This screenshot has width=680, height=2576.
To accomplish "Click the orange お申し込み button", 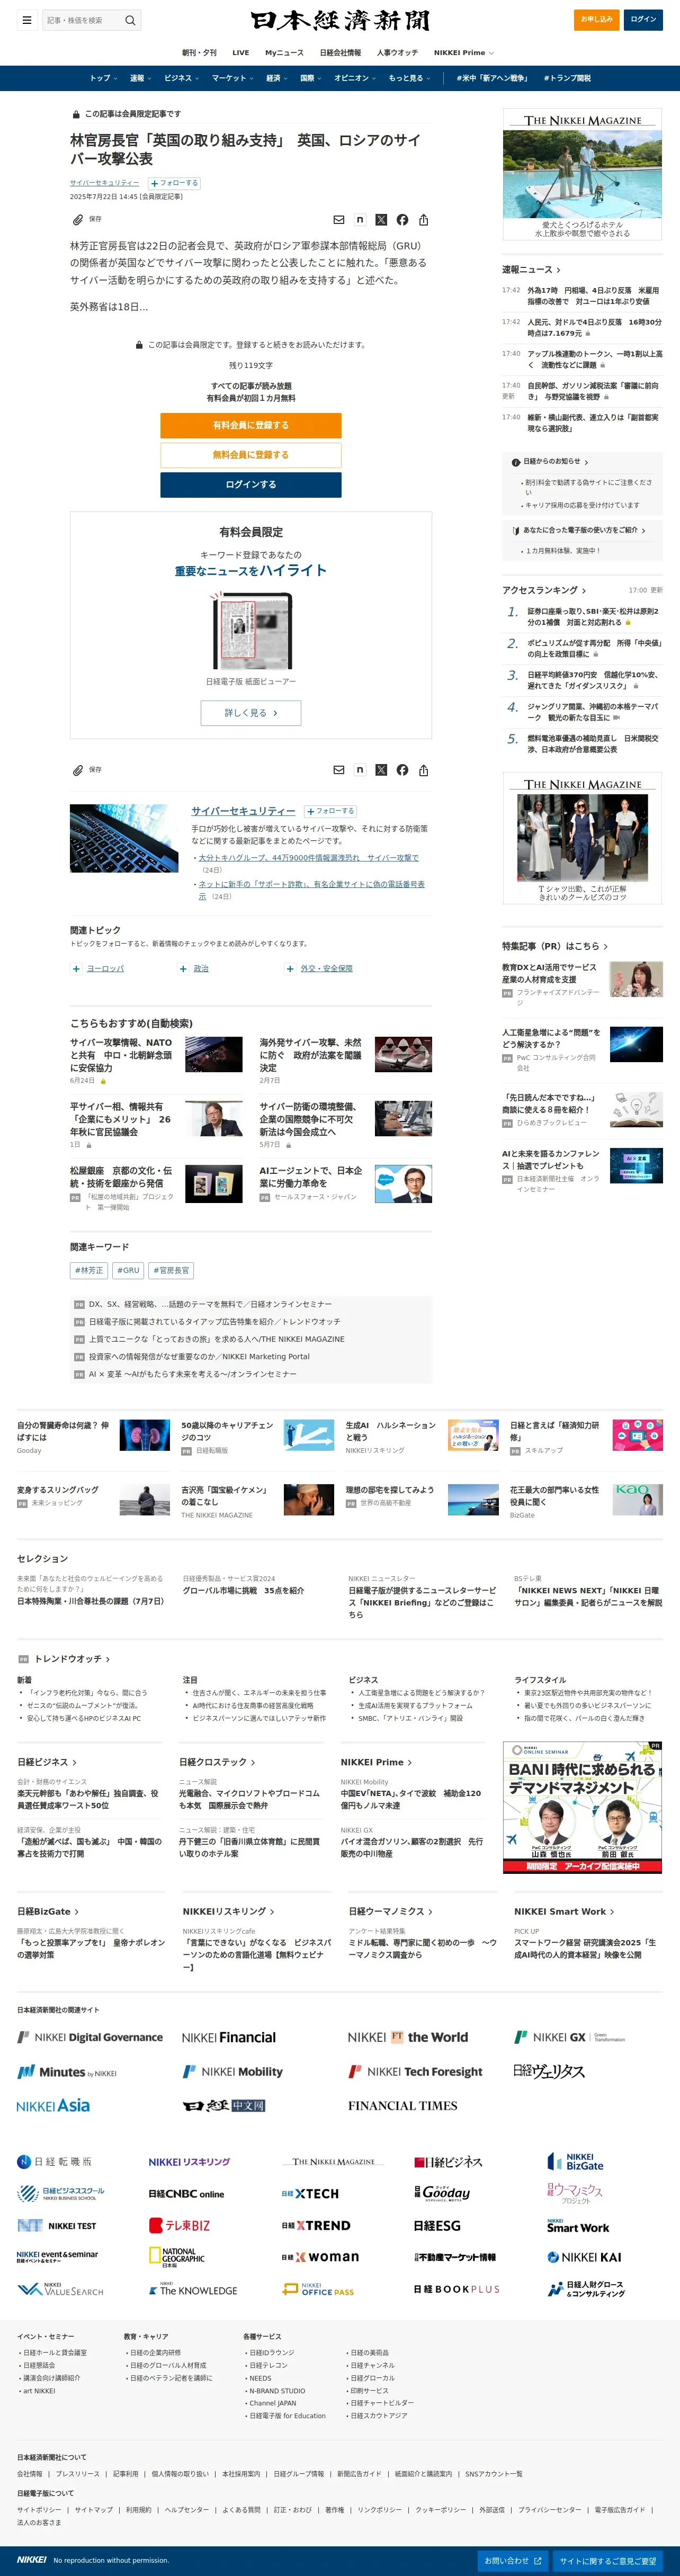I will [597, 20].
